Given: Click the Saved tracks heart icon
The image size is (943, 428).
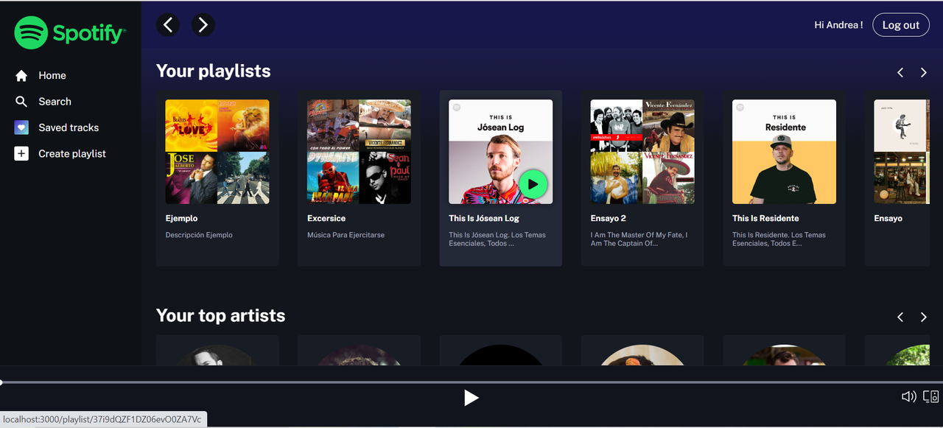Looking at the screenshot, I should pos(21,127).
